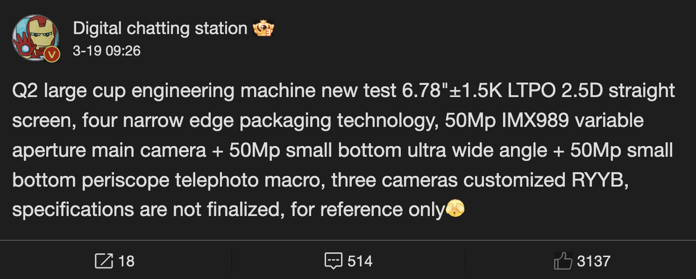696x279 pixels.
Task: Open the Digital chatting station profile
Action: point(160,29)
